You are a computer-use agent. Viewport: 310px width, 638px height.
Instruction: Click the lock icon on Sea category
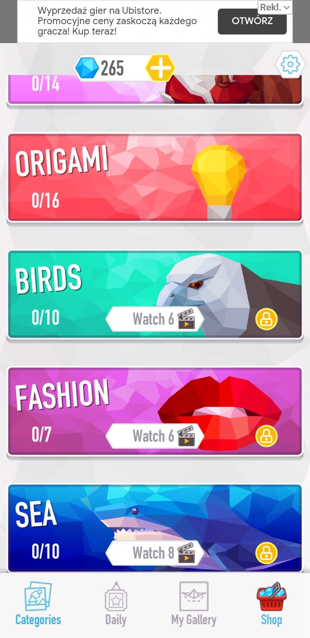[x=266, y=553]
